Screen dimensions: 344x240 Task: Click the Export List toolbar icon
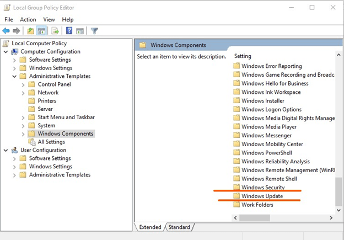click(55, 31)
